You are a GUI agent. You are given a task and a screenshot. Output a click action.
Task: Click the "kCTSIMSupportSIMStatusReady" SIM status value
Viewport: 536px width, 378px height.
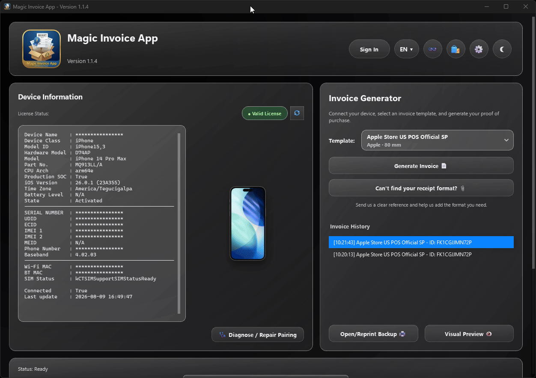pyautogui.click(x=116, y=279)
